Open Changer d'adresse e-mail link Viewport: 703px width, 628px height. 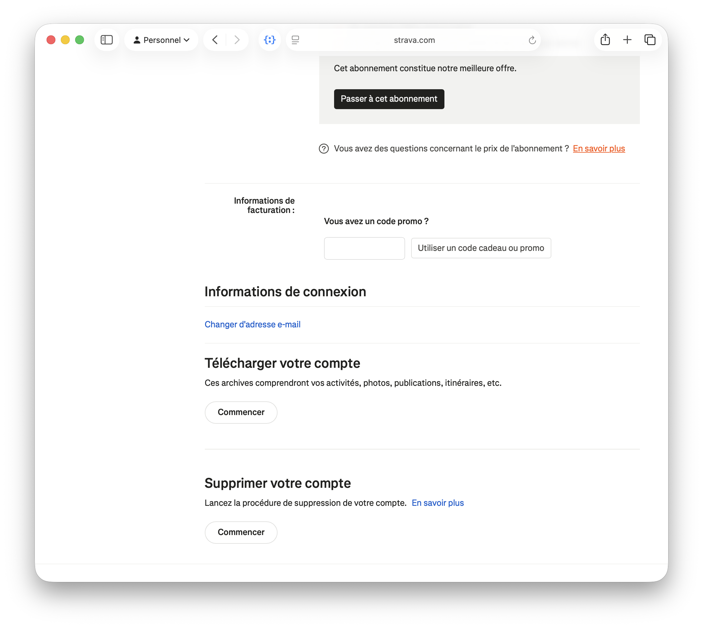click(252, 324)
